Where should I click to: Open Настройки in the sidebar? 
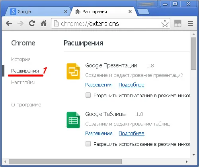coord(23,83)
